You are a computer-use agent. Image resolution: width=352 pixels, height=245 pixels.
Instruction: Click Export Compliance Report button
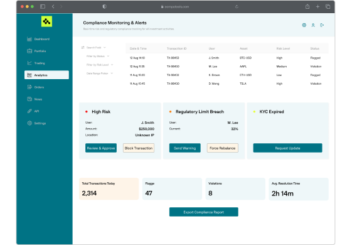[x=204, y=212]
